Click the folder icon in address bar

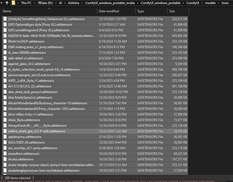point(13,3)
